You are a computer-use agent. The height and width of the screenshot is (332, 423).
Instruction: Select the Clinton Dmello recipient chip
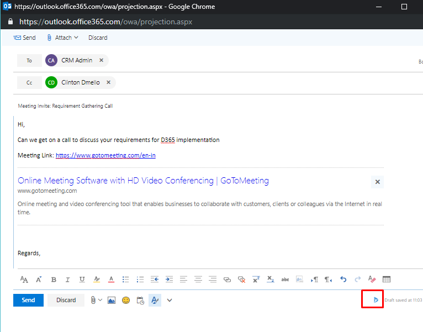81,82
